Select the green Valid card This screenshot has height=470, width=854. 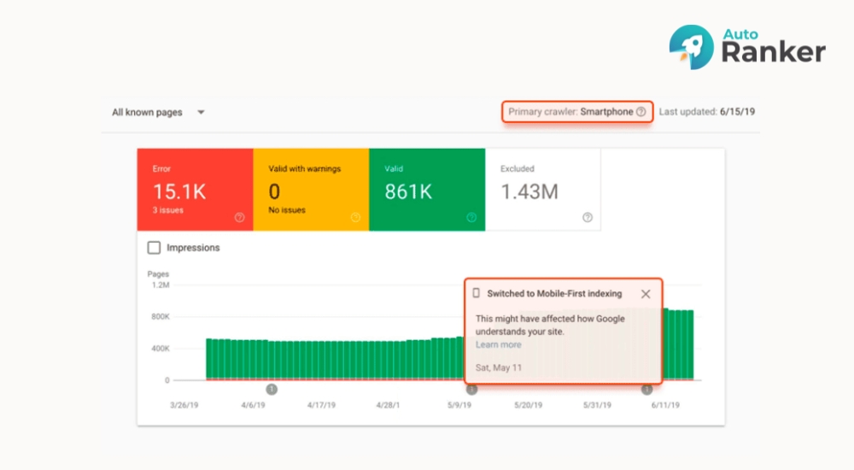click(427, 190)
